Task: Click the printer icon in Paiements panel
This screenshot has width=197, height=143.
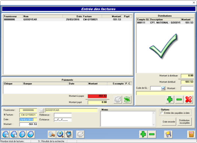Action: click(x=118, y=100)
